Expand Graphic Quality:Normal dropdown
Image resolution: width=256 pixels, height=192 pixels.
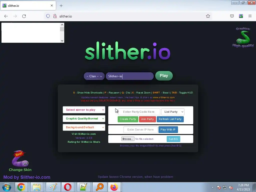click(84, 119)
